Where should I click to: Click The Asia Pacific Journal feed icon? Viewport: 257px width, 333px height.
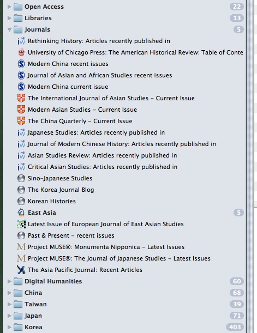click(21, 270)
